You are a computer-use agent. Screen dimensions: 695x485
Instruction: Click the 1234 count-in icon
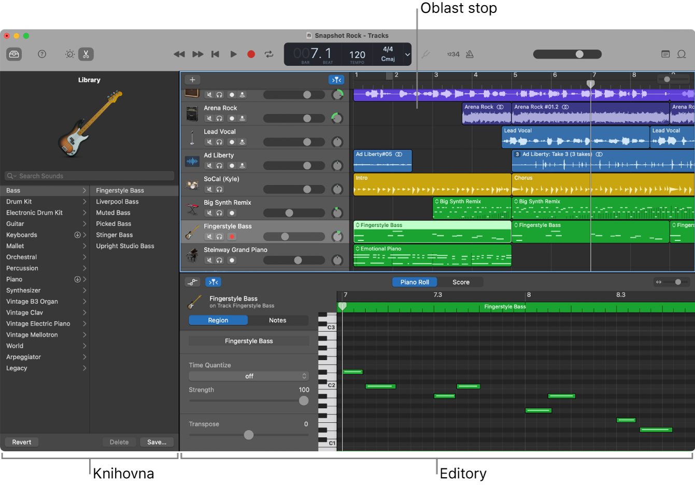pyautogui.click(x=453, y=54)
